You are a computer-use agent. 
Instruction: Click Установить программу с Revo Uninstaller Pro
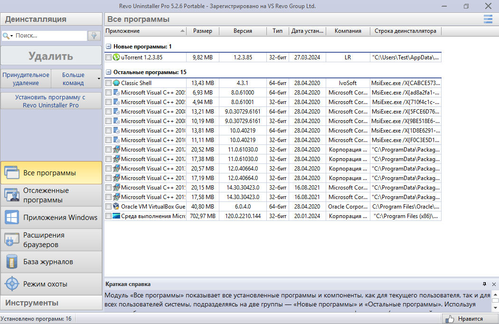[x=51, y=101]
